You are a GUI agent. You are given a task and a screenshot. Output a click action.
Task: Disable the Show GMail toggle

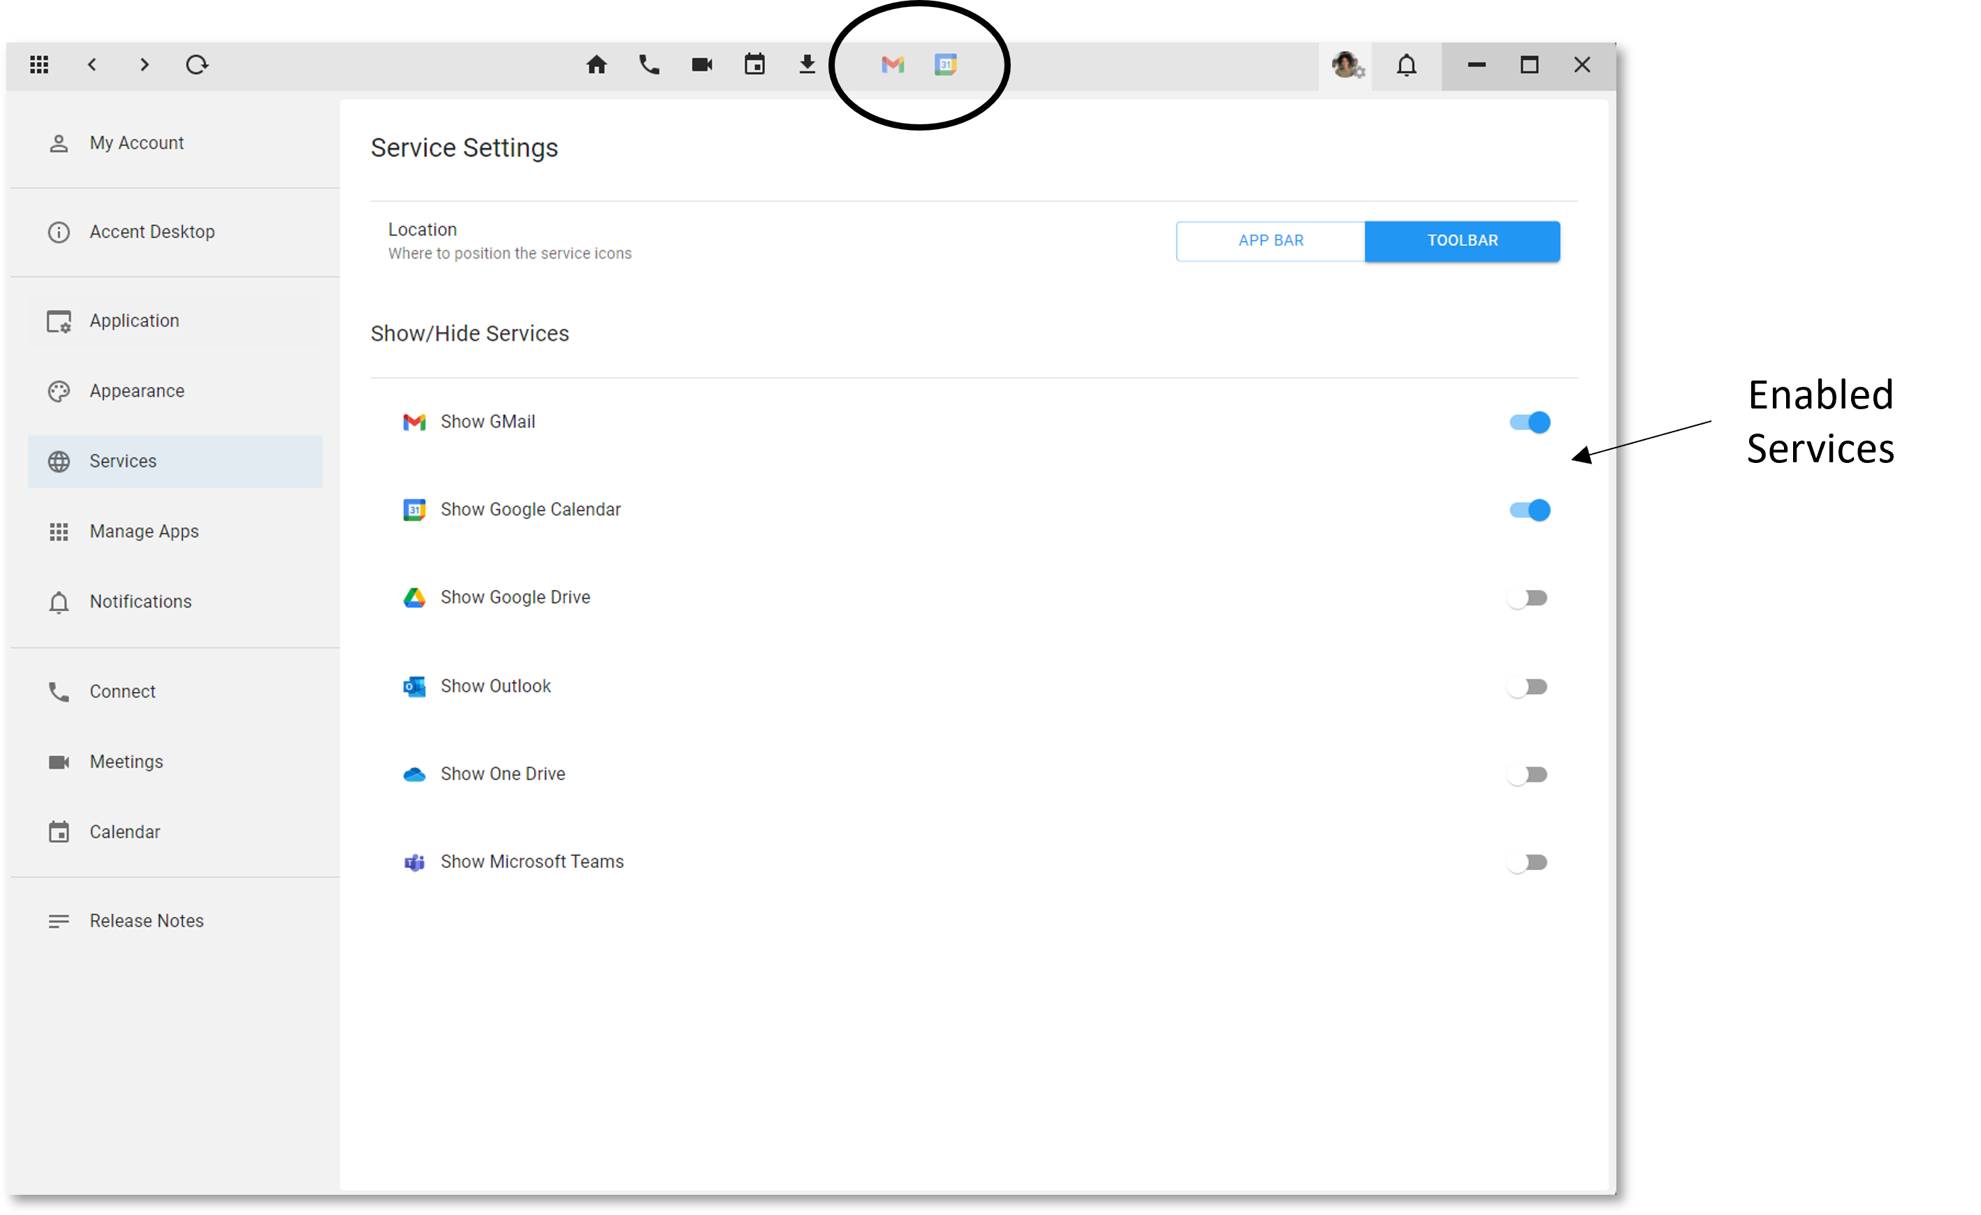1529,422
